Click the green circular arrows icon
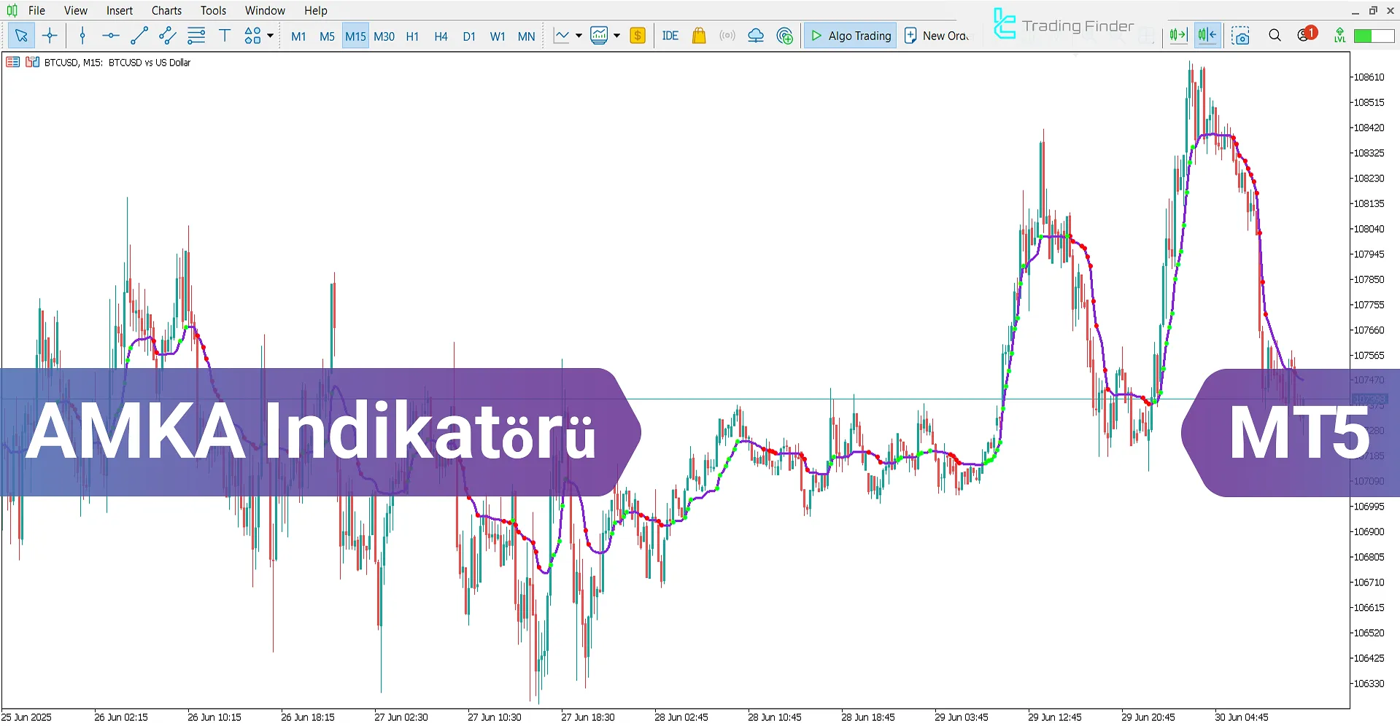This screenshot has width=1400, height=726. pos(785,36)
